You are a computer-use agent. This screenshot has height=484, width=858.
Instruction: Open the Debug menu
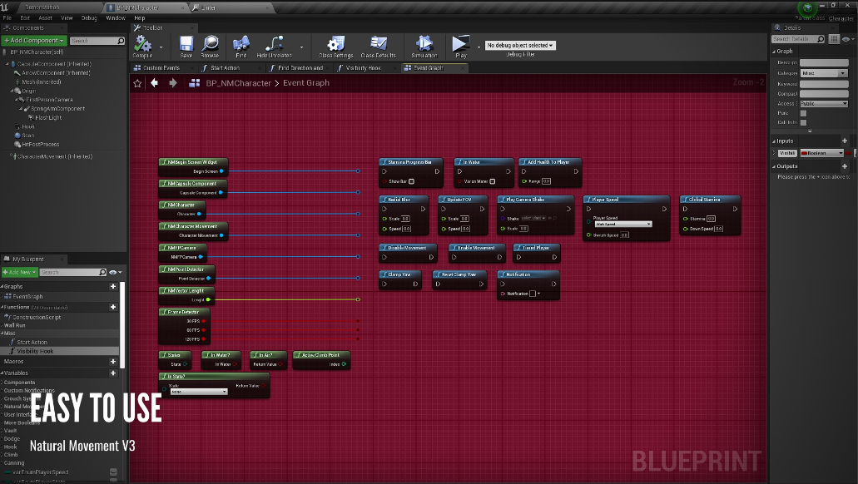(x=89, y=18)
